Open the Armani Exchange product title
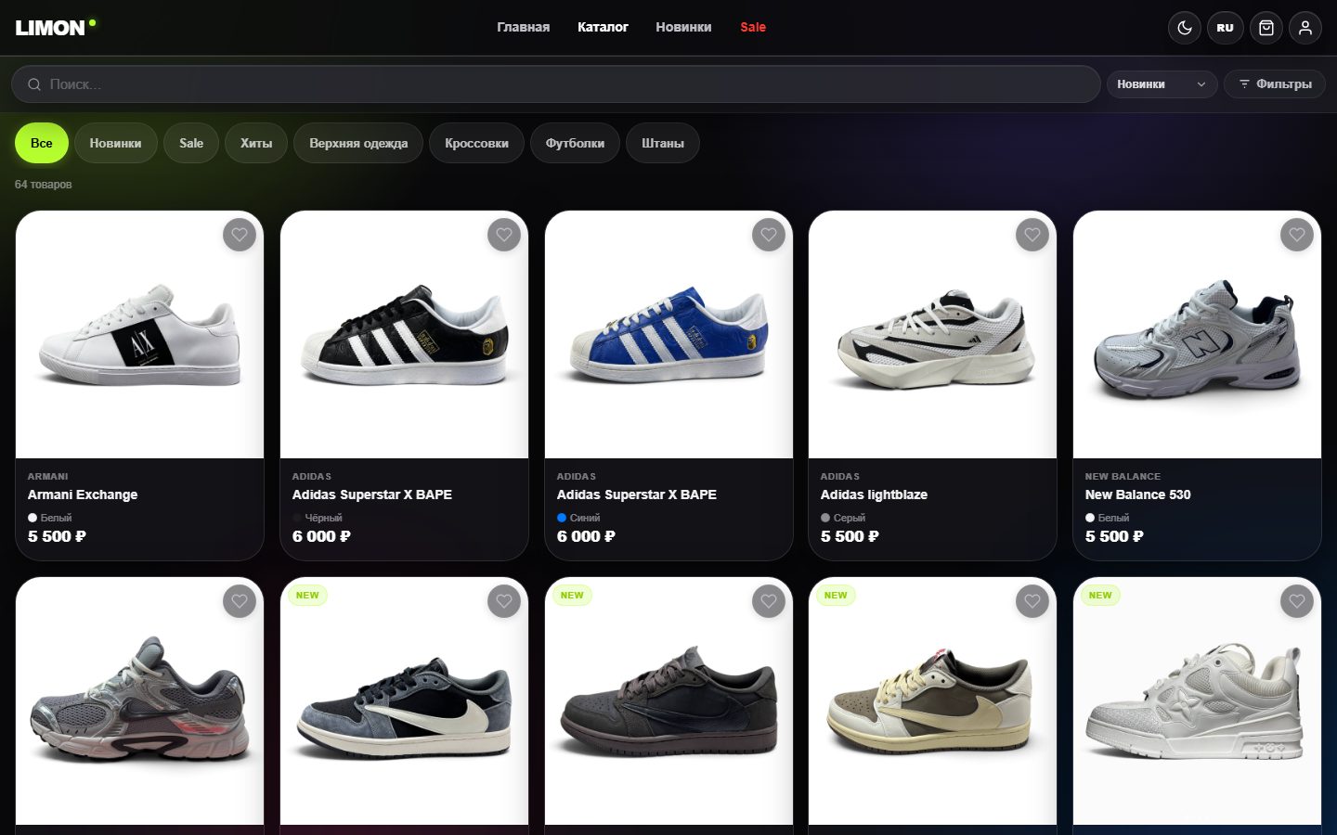This screenshot has height=835, width=1337. coord(83,495)
